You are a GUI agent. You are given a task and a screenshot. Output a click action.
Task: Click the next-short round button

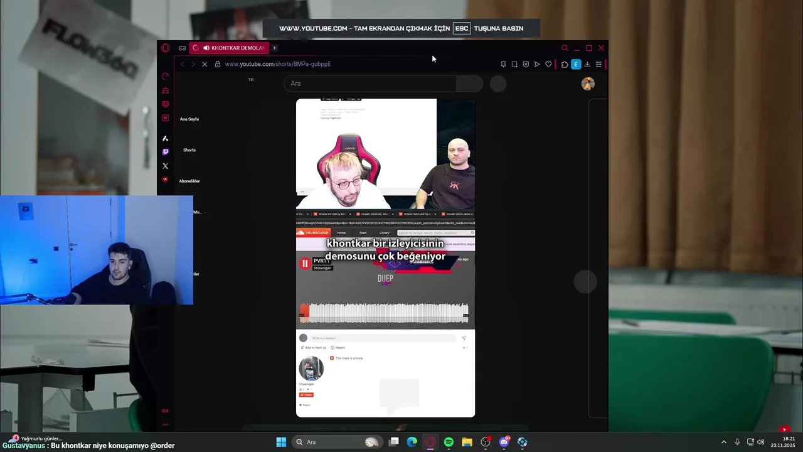(x=585, y=282)
